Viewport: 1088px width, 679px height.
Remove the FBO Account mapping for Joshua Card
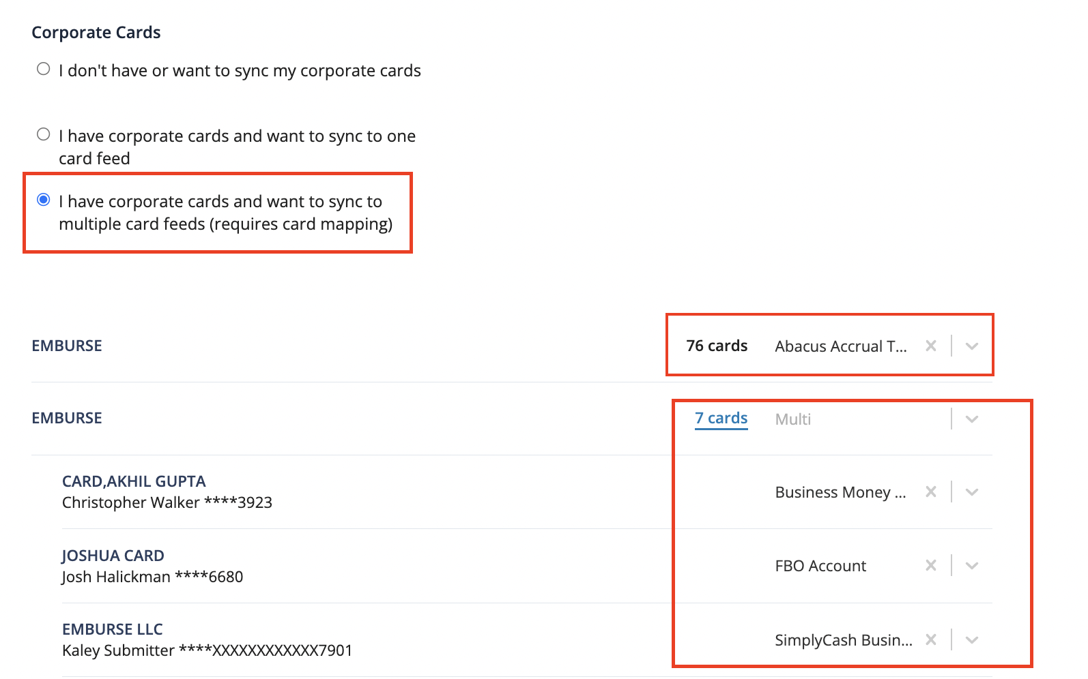(x=931, y=565)
